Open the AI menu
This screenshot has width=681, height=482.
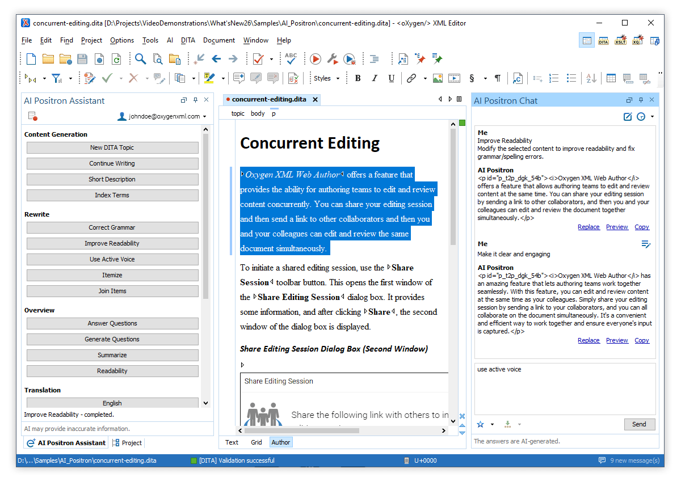click(x=170, y=40)
